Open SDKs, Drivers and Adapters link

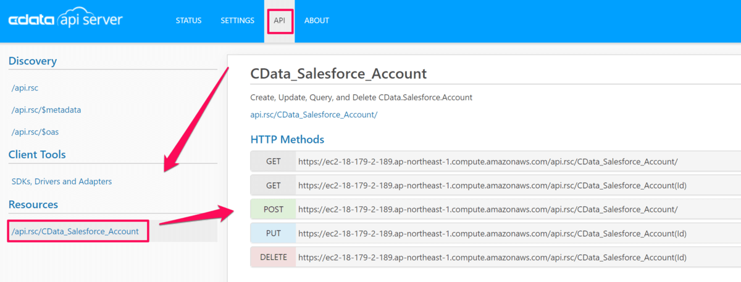point(62,182)
